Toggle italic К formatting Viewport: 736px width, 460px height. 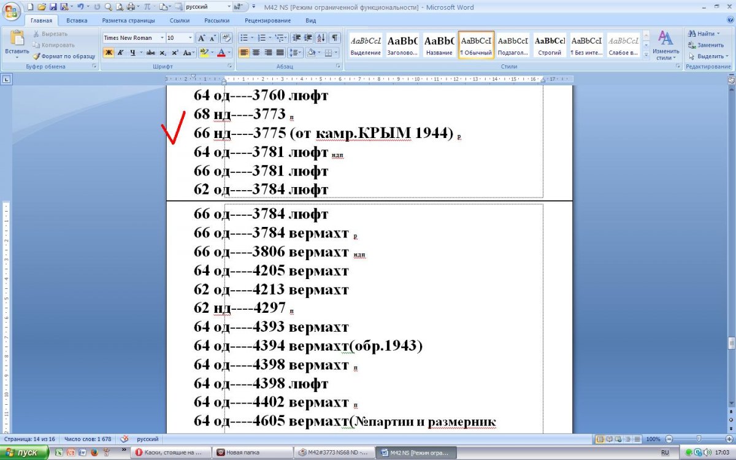(120, 53)
